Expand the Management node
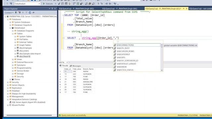The height and width of the screenshot is (119, 212). click(8, 97)
